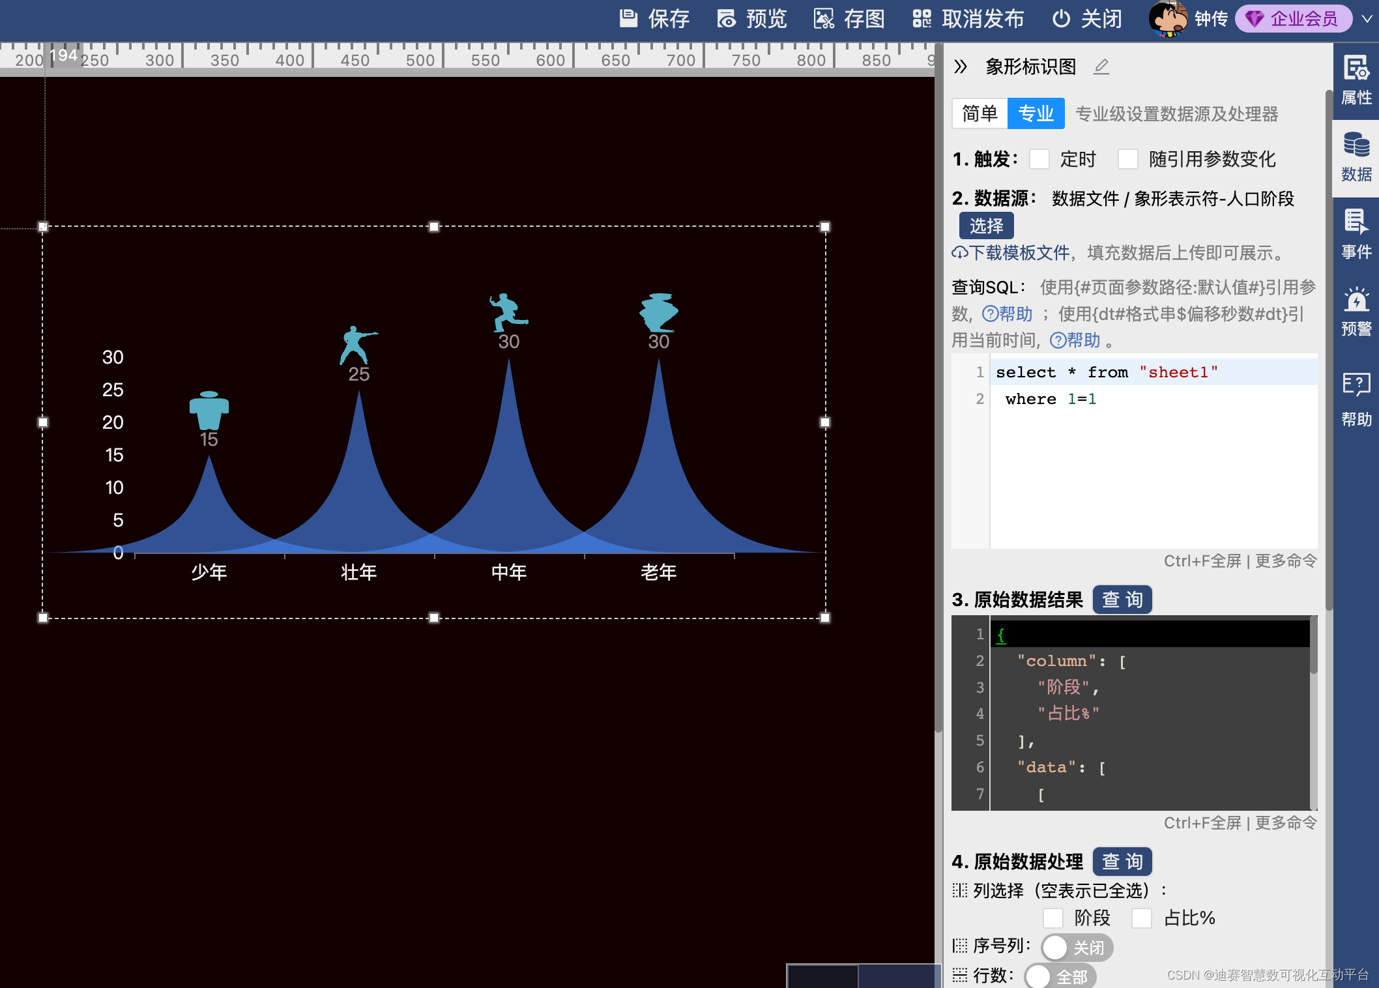Open the 属性 properties tab
Screen dimensions: 1379x988
[1356, 81]
